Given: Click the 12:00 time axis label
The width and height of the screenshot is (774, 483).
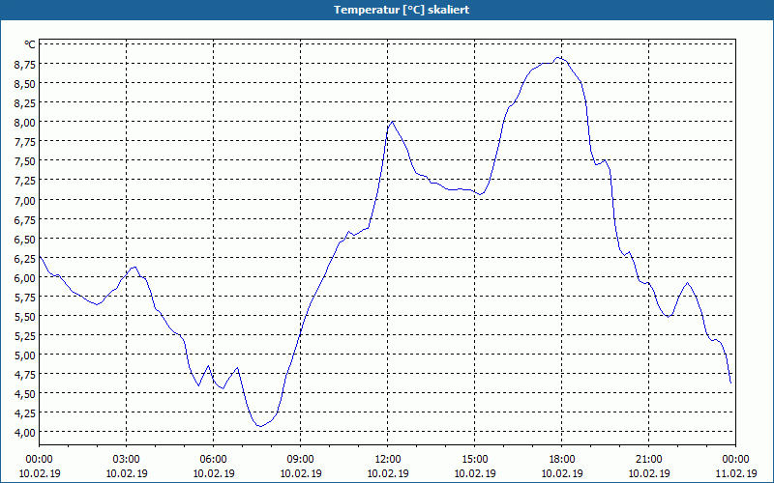Looking at the screenshot, I should pos(388,460).
